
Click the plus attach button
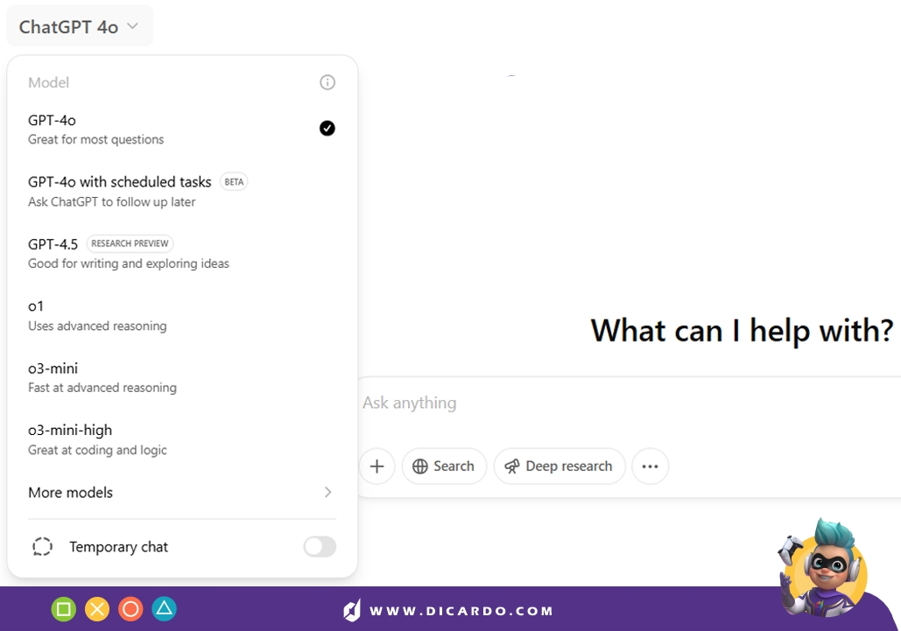(x=377, y=466)
